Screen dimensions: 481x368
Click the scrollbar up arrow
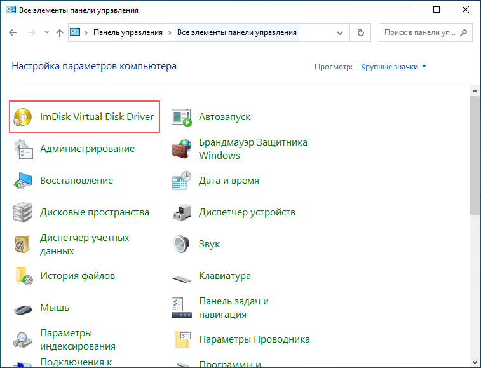[475, 91]
